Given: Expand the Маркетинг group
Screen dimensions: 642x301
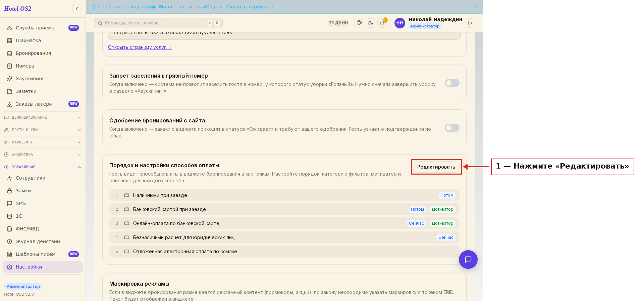Looking at the screenshot, I should click(43, 142).
